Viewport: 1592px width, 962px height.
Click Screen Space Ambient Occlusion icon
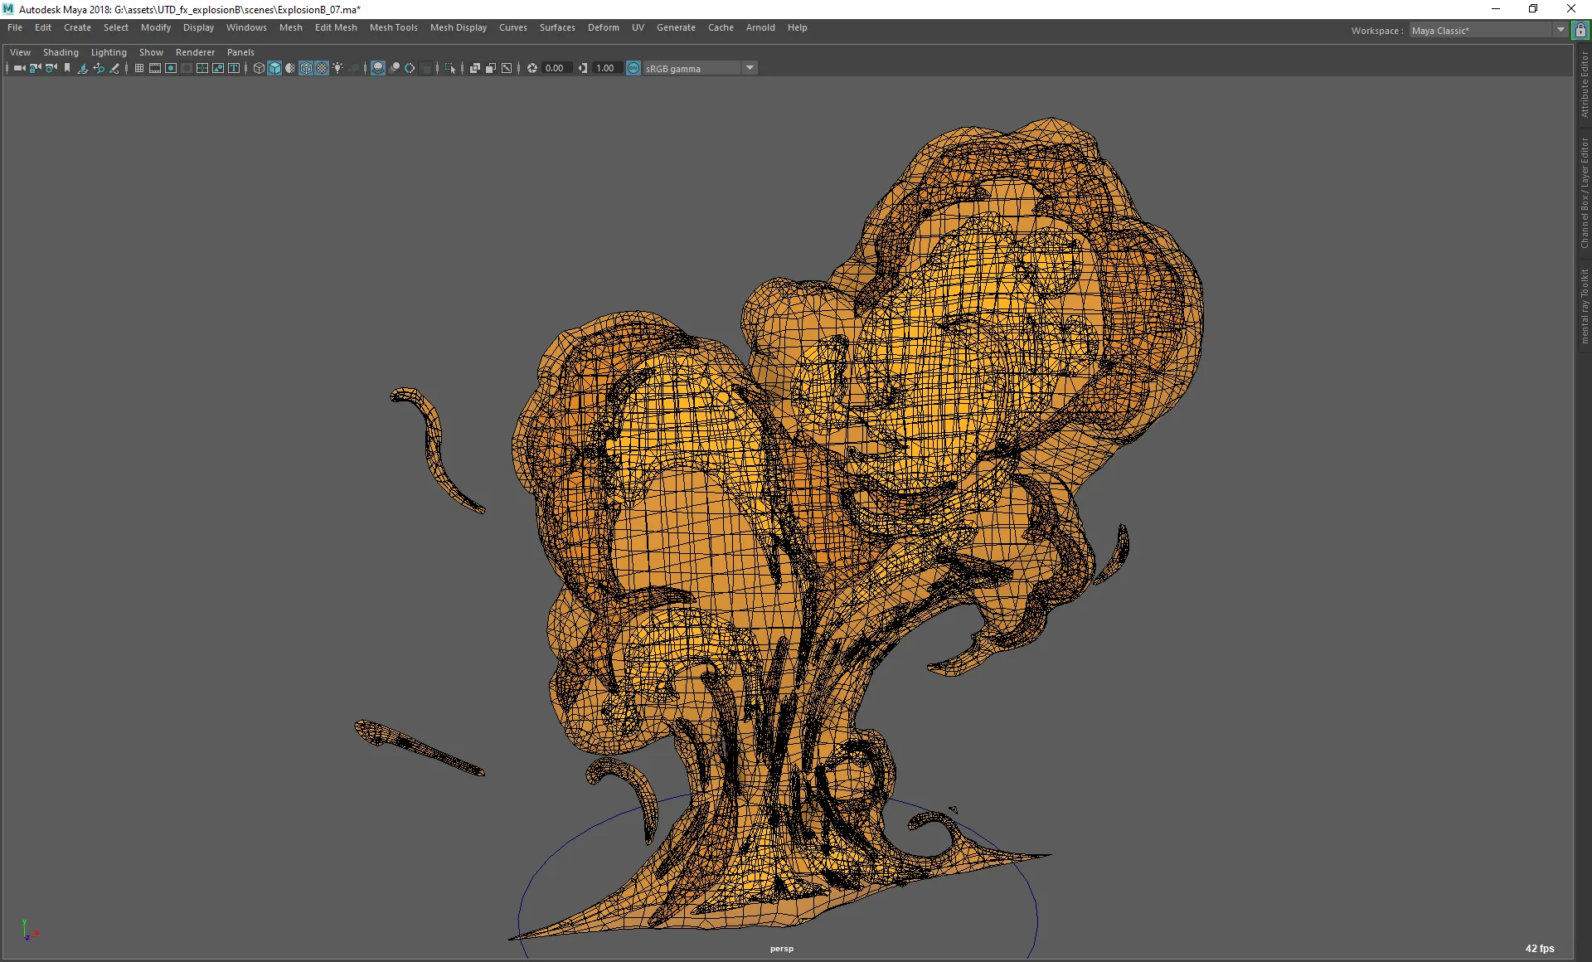[x=378, y=68]
